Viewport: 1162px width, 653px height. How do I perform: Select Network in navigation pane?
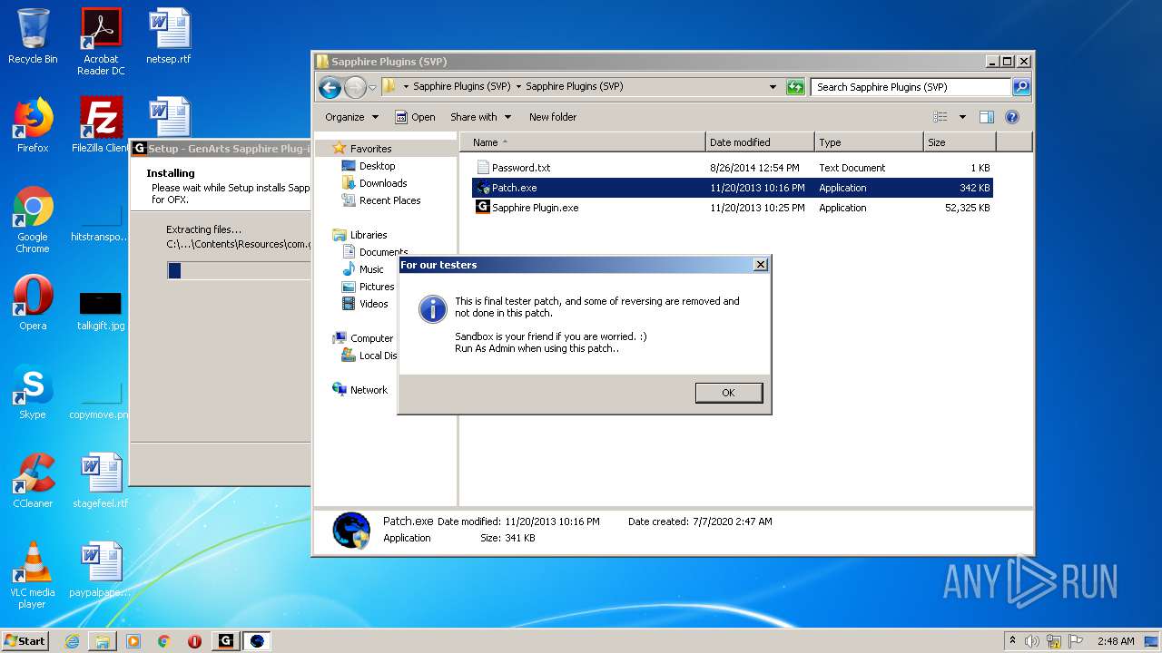click(369, 390)
